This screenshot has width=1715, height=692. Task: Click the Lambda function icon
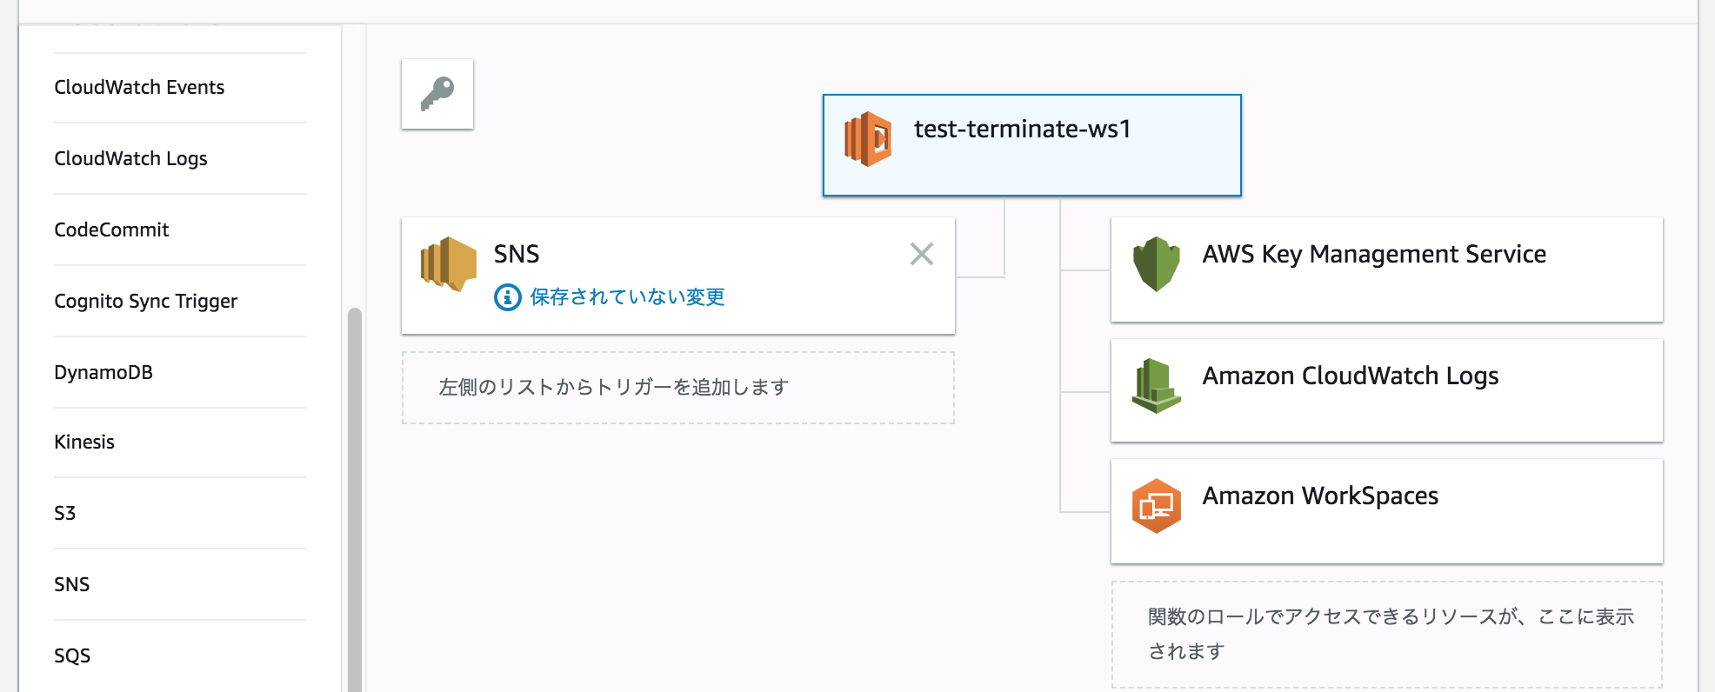(868, 139)
